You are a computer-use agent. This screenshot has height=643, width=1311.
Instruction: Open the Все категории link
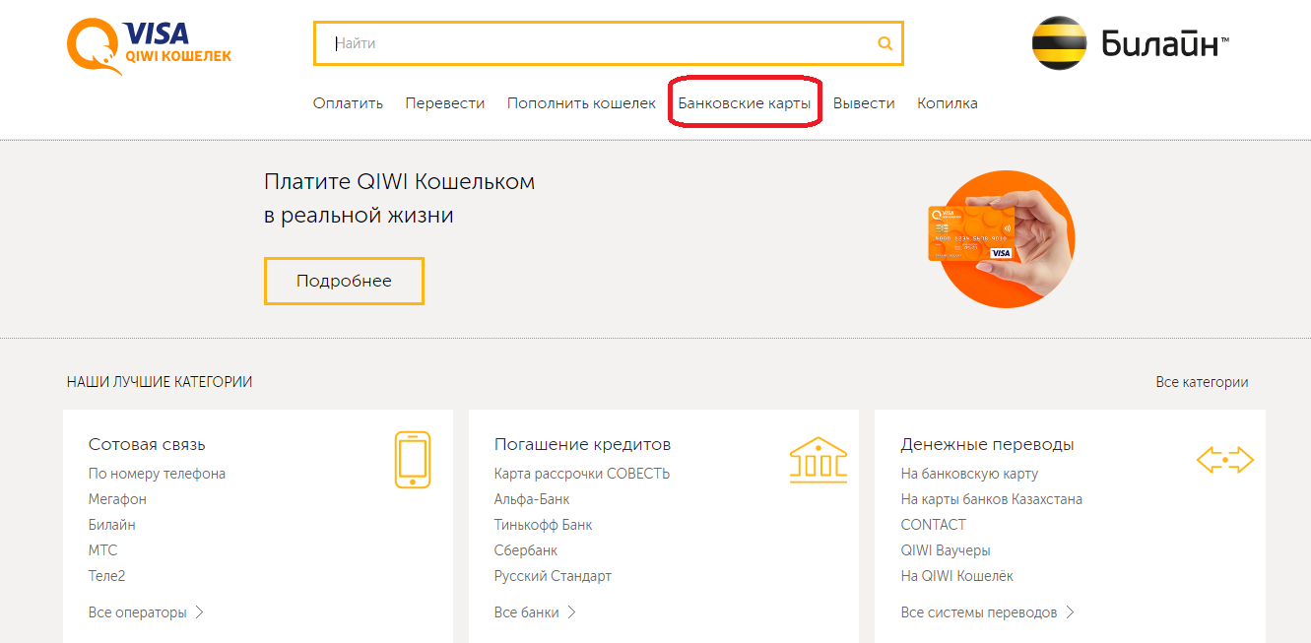click(x=1202, y=382)
